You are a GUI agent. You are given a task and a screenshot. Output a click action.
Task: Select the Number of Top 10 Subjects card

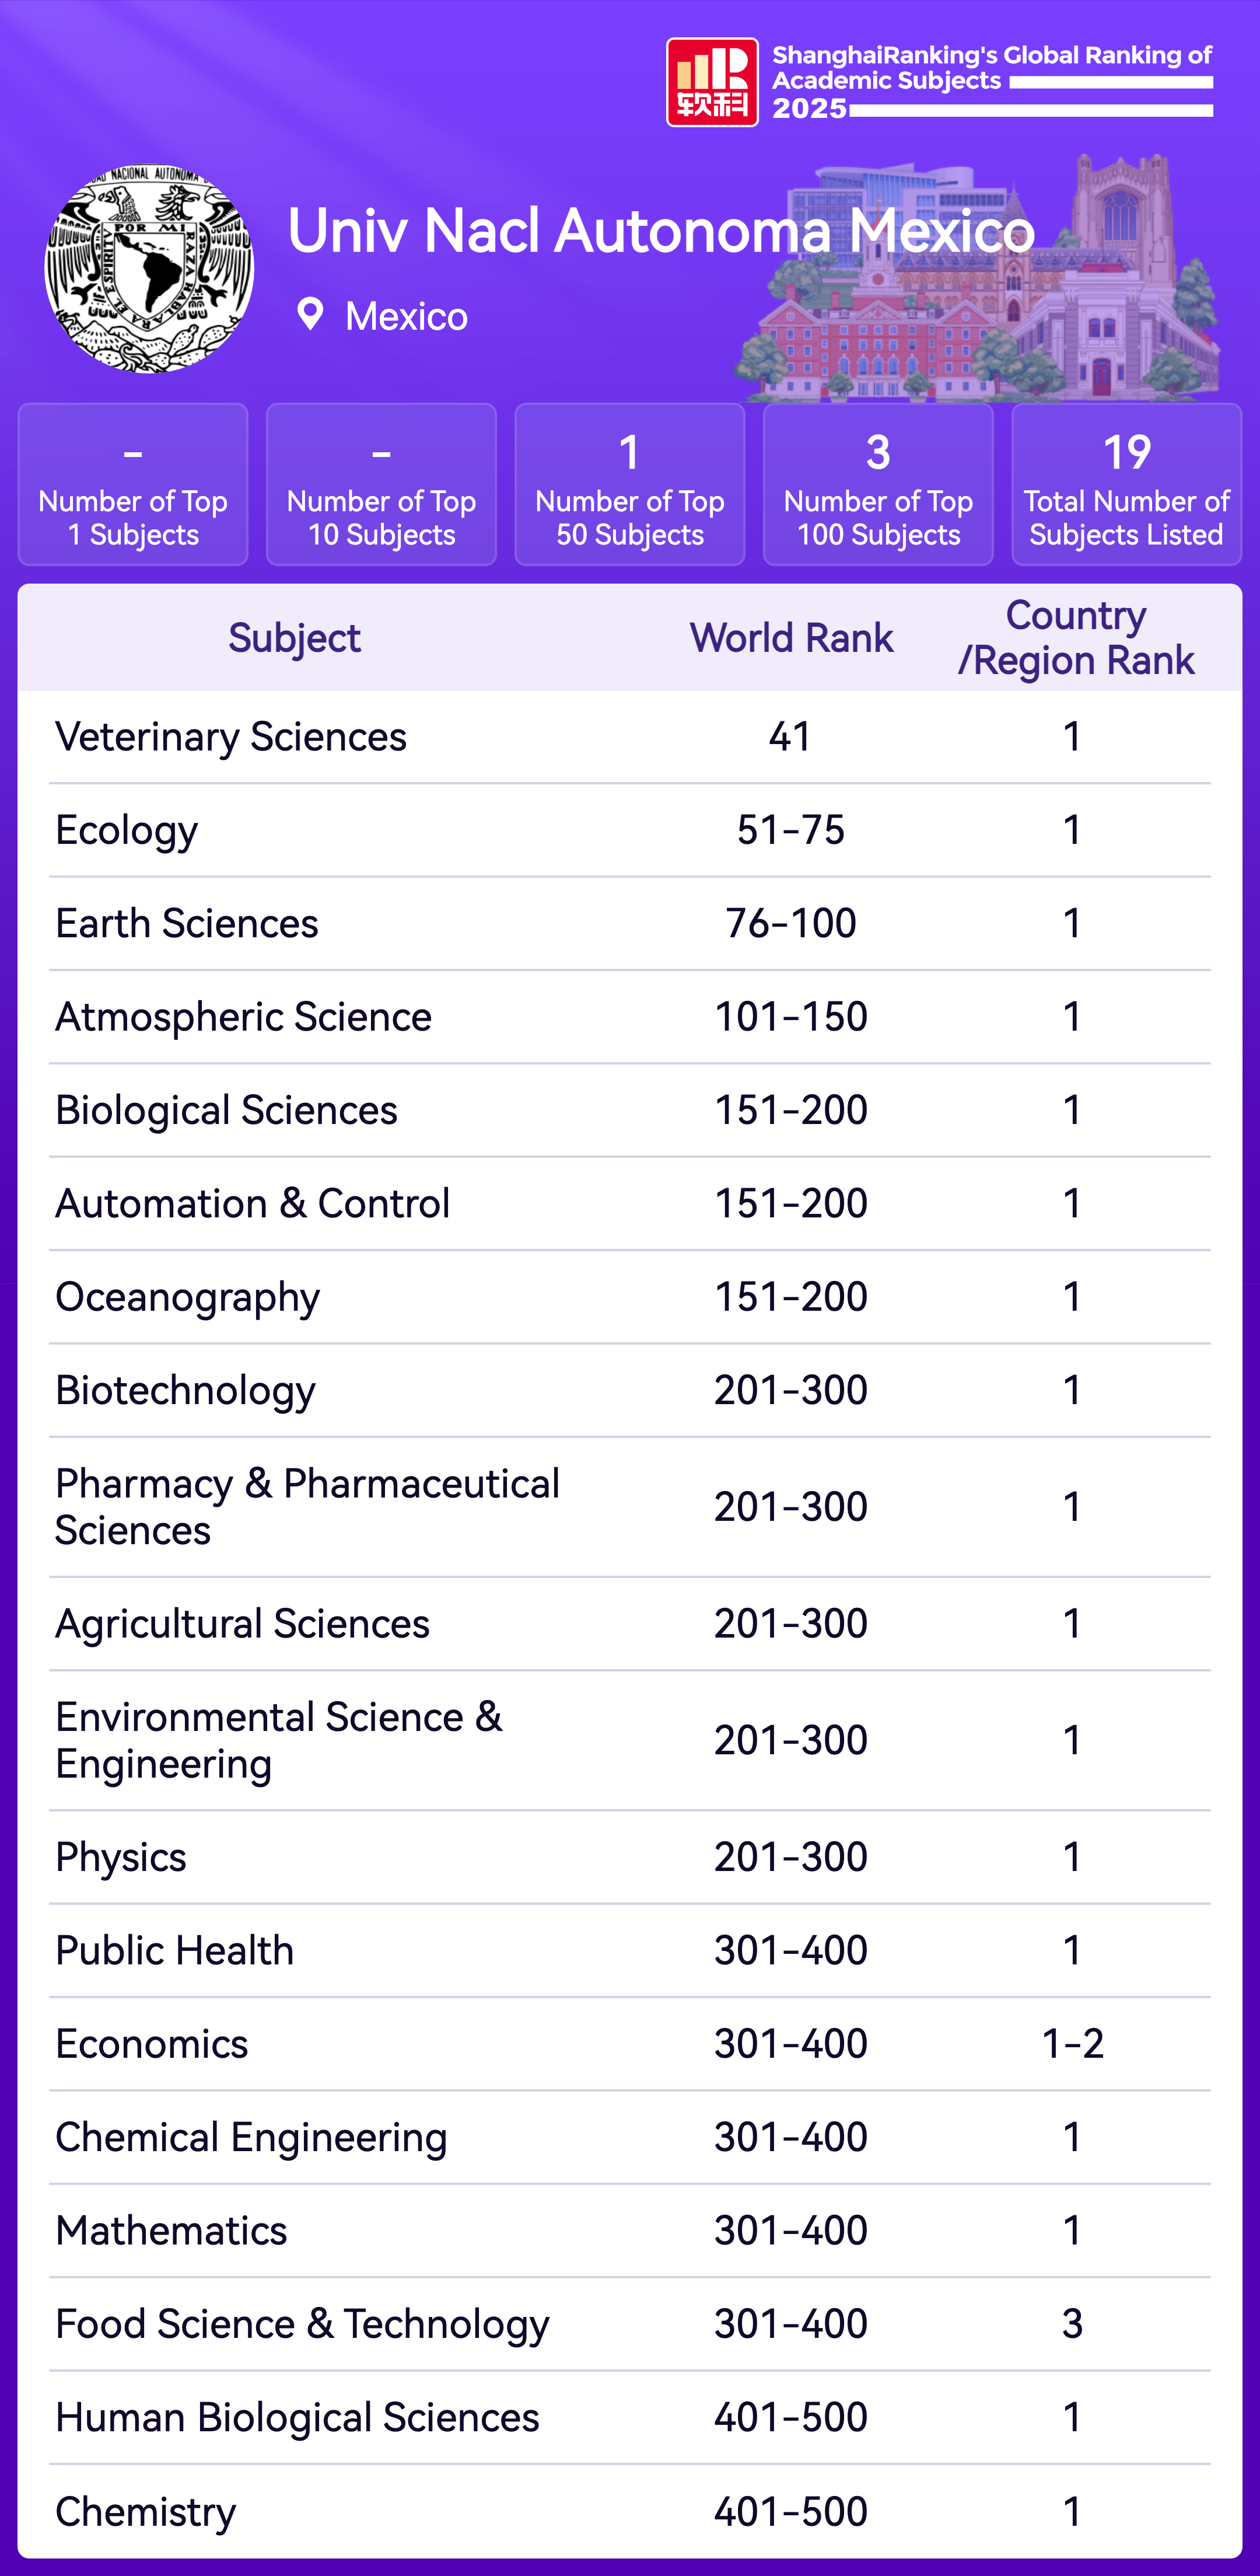click(381, 485)
